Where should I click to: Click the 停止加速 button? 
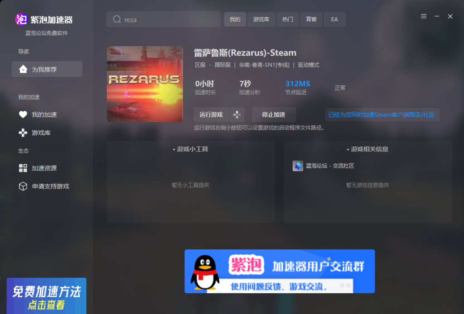click(274, 114)
